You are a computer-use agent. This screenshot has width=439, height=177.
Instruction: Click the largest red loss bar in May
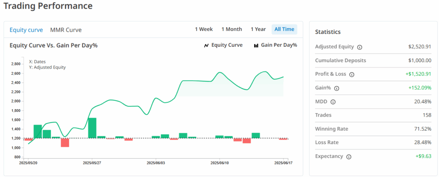pyautogui.click(x=65, y=143)
